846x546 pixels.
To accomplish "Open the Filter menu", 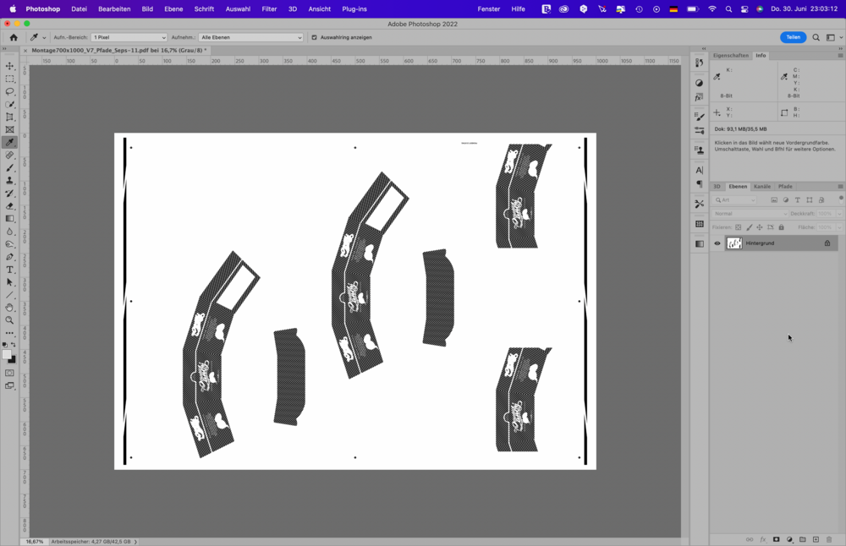I will click(269, 9).
